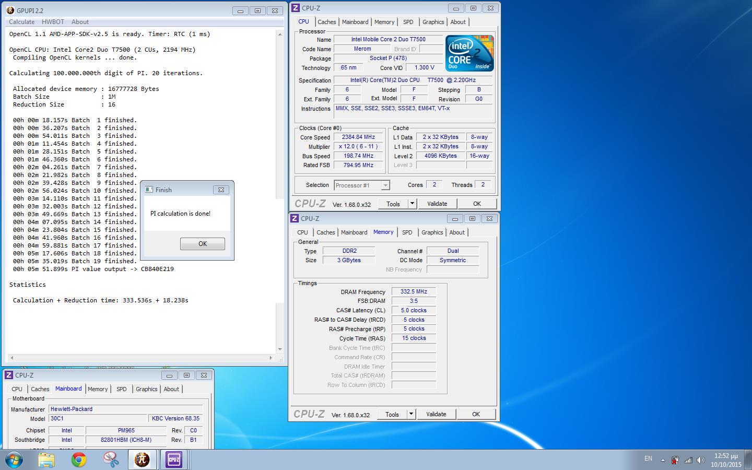Select the Mainboard tab in the top CPU-Z window
This screenshot has width=752, height=470.
pos(355,22)
